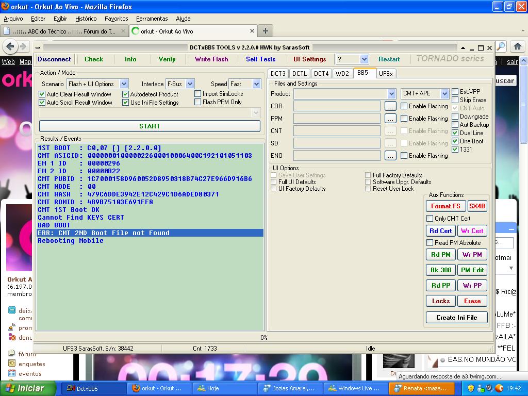The image size is (528, 396).
Task: Open Speed dropdown
Action: point(257,84)
